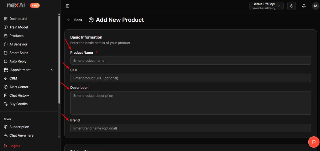Click the nexAi logo
The image size is (320, 151).
pos(16,5)
